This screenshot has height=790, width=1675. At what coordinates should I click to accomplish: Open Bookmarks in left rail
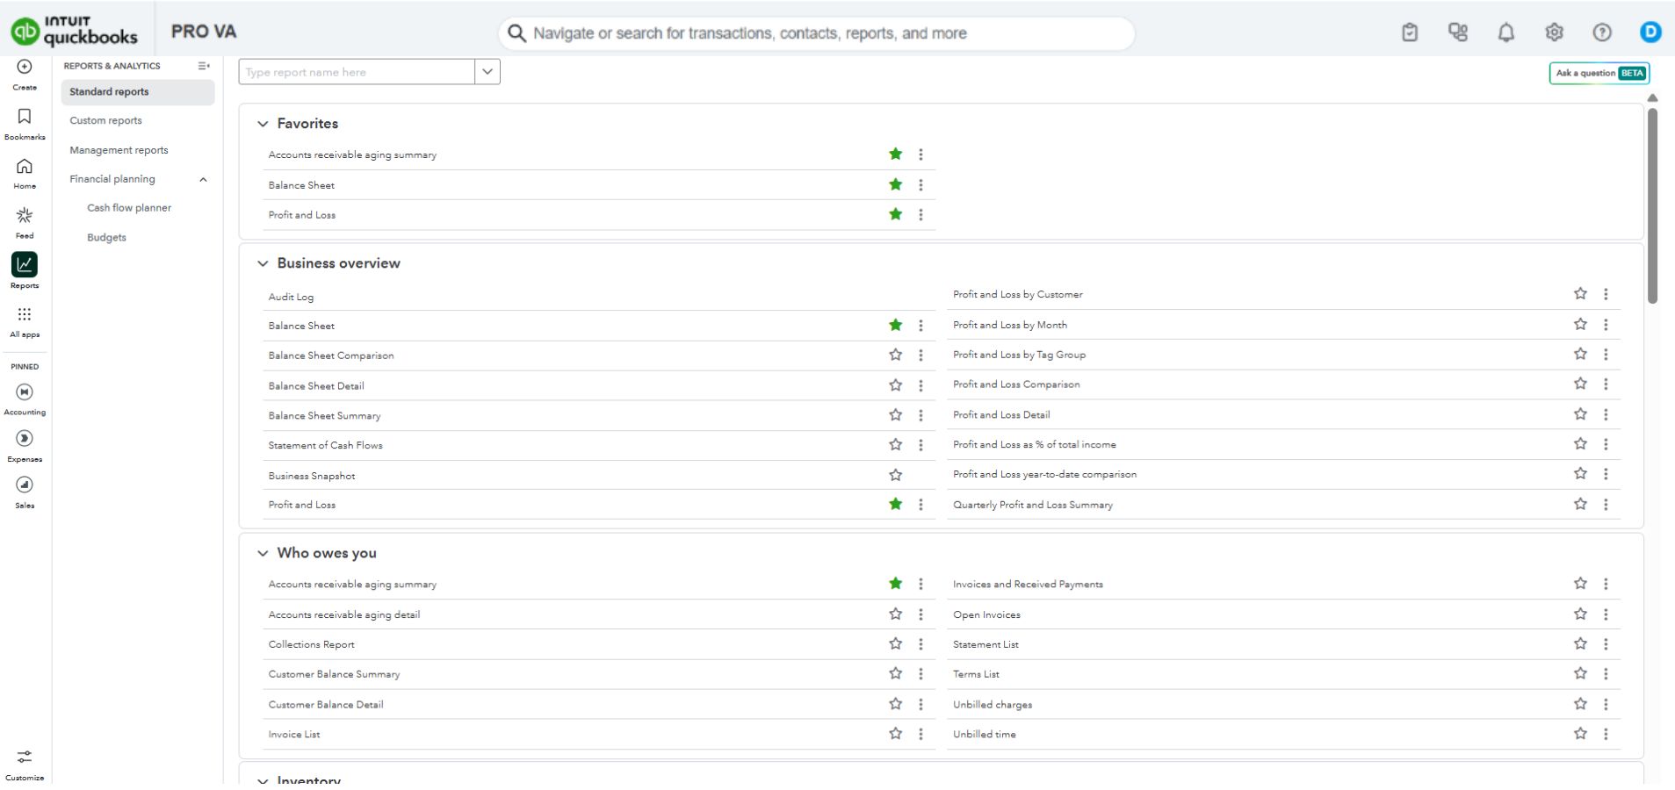[25, 117]
